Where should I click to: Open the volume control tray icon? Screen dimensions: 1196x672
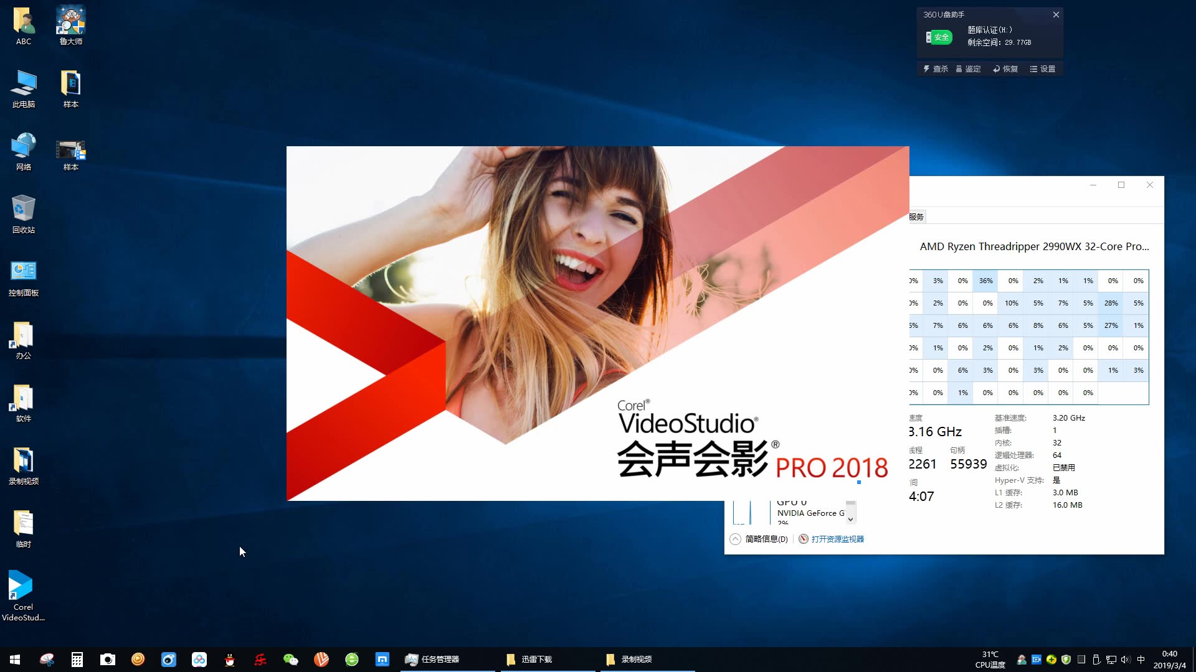pyautogui.click(x=1126, y=660)
